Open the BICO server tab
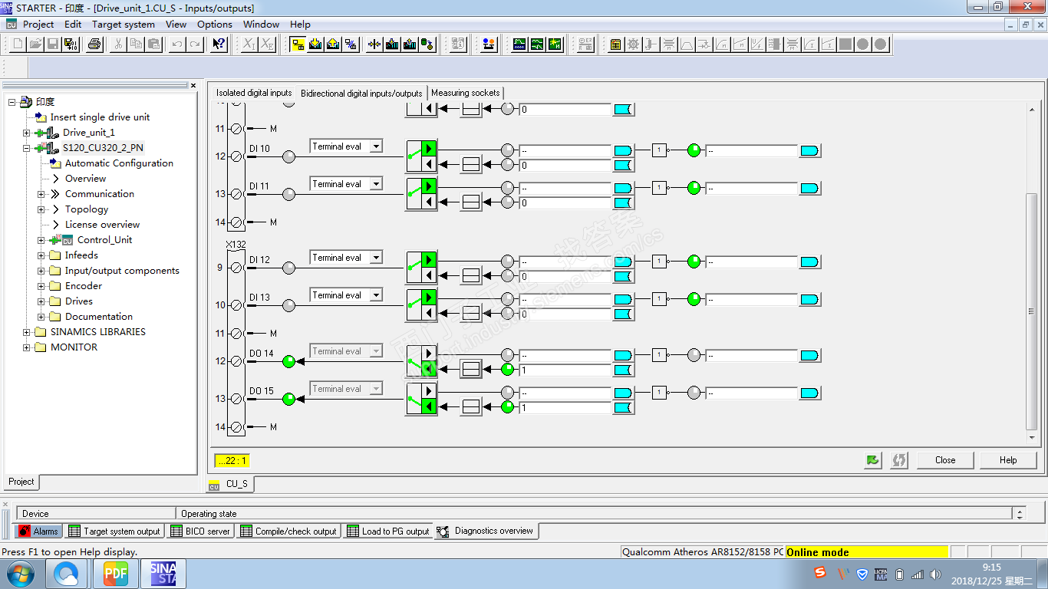The image size is (1048, 589). click(200, 531)
